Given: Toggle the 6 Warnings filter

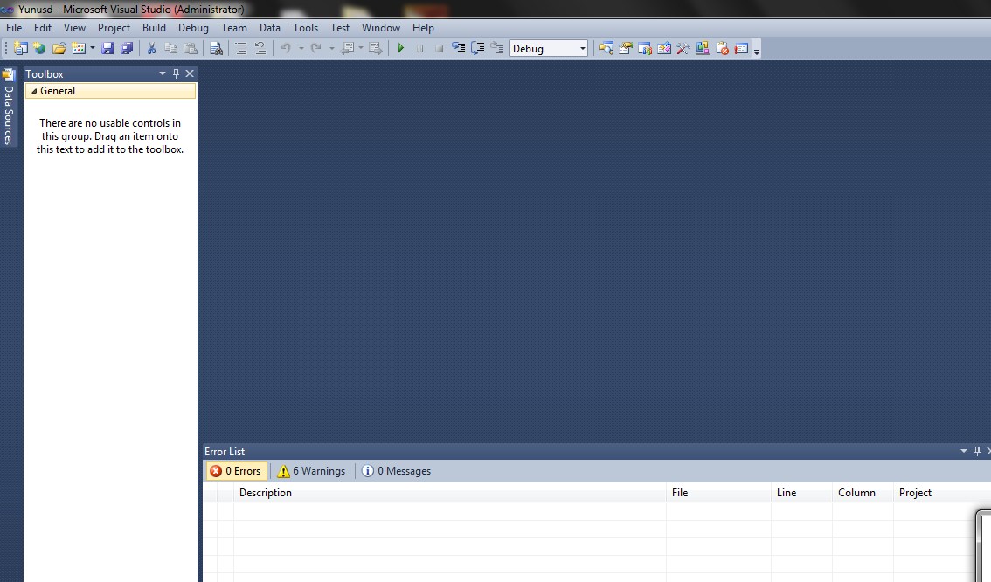Looking at the screenshot, I should pyautogui.click(x=312, y=471).
